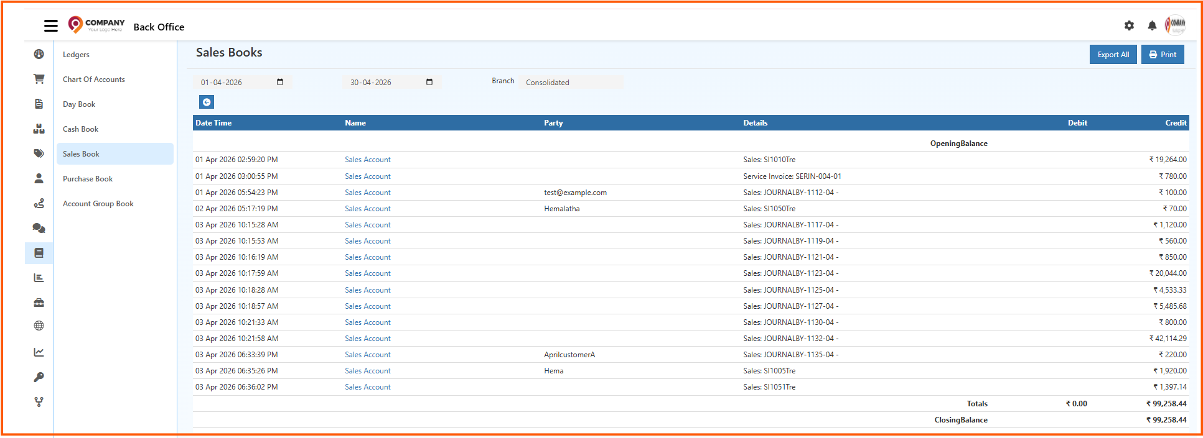Image resolution: width=1203 pixels, height=438 pixels.
Task: Open Sales Account link for Hemalatha row
Action: 368,209
